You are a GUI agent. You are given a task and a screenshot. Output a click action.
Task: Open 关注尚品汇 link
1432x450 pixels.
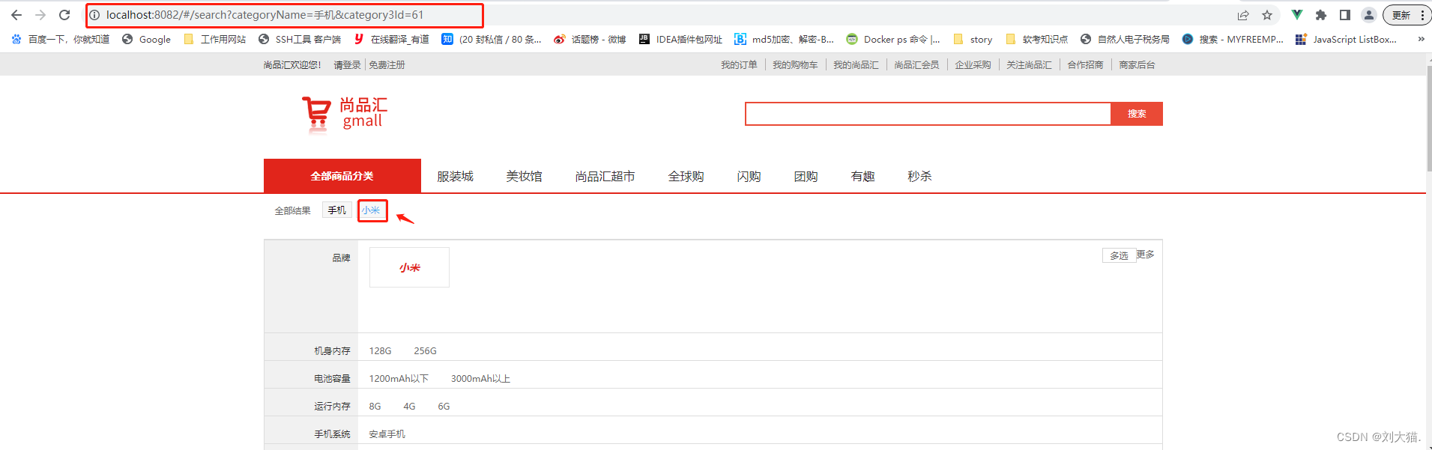point(1029,65)
